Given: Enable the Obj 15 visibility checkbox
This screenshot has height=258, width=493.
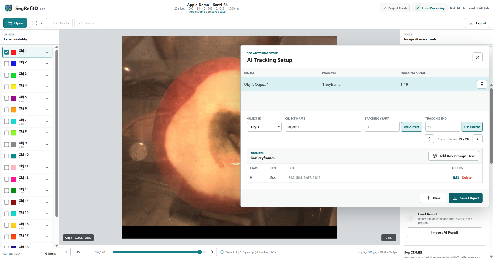Looking at the screenshot, I should (x=7, y=214).
